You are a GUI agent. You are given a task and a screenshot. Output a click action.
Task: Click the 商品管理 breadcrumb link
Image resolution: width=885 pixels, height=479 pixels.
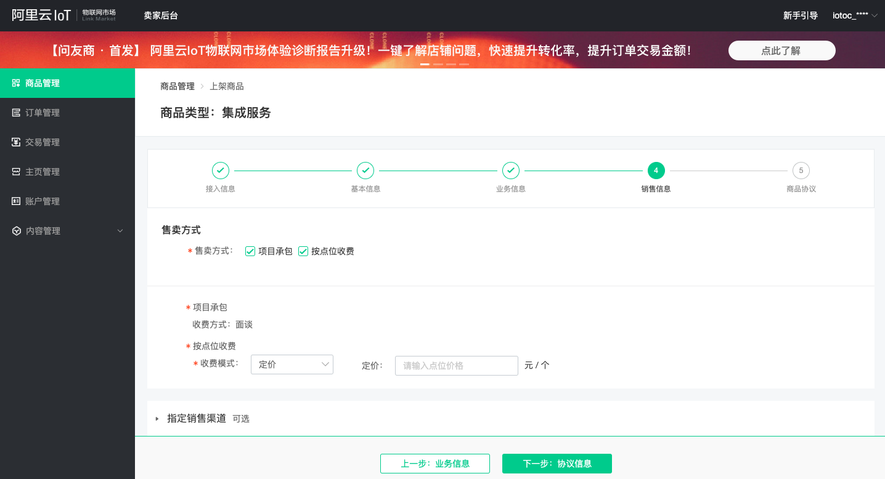point(177,86)
